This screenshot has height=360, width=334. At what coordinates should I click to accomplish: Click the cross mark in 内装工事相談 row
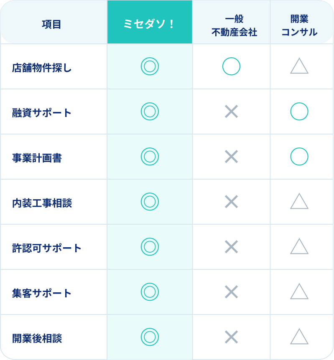pos(231,202)
